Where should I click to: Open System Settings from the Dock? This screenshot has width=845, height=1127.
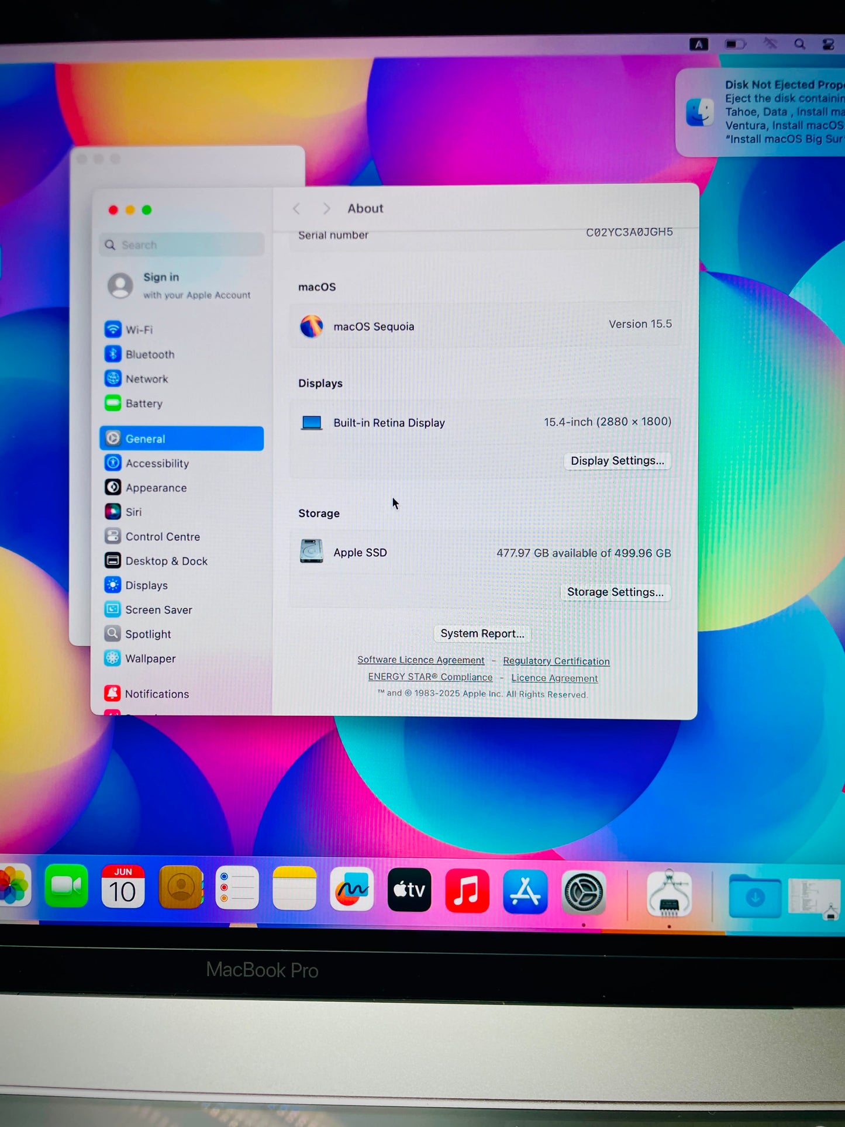tap(583, 893)
